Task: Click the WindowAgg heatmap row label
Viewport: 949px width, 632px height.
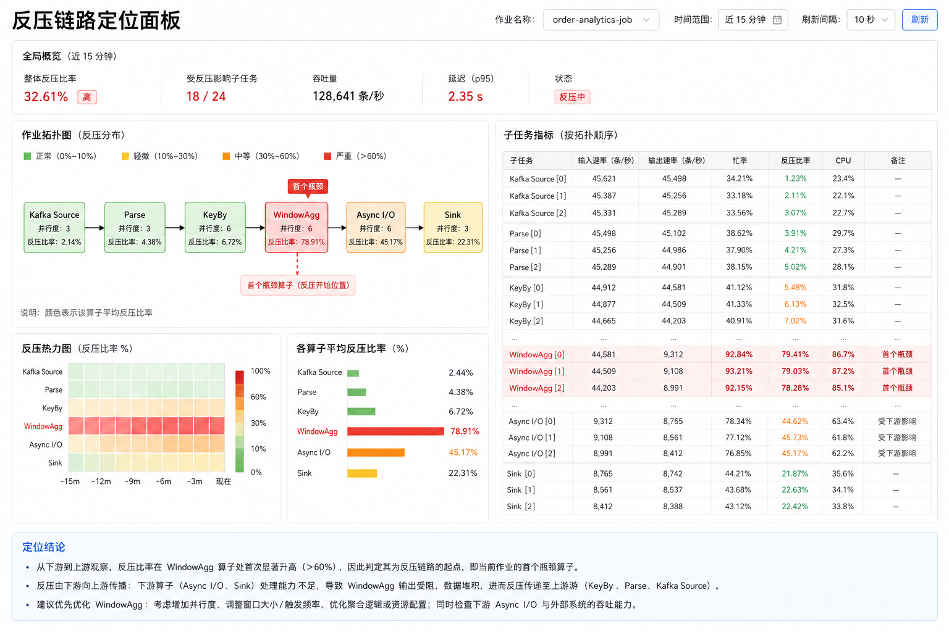Action: (x=43, y=426)
